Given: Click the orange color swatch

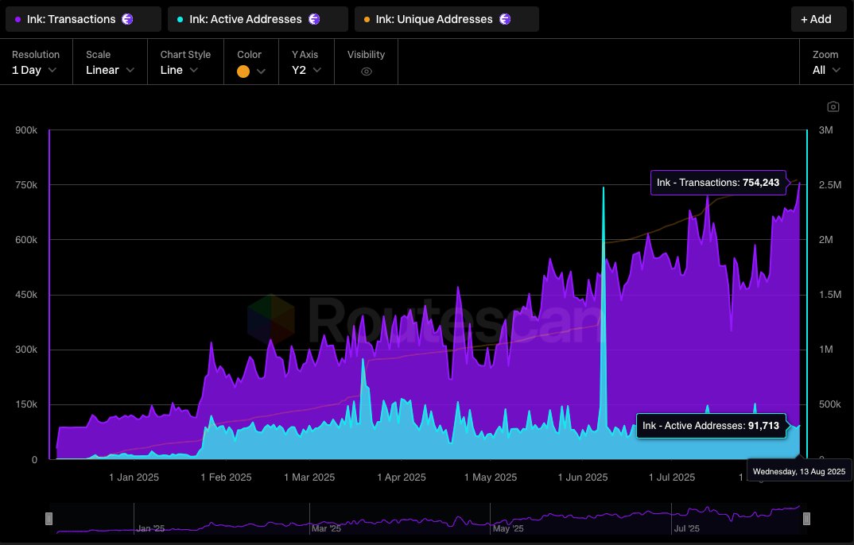Looking at the screenshot, I should point(243,72).
